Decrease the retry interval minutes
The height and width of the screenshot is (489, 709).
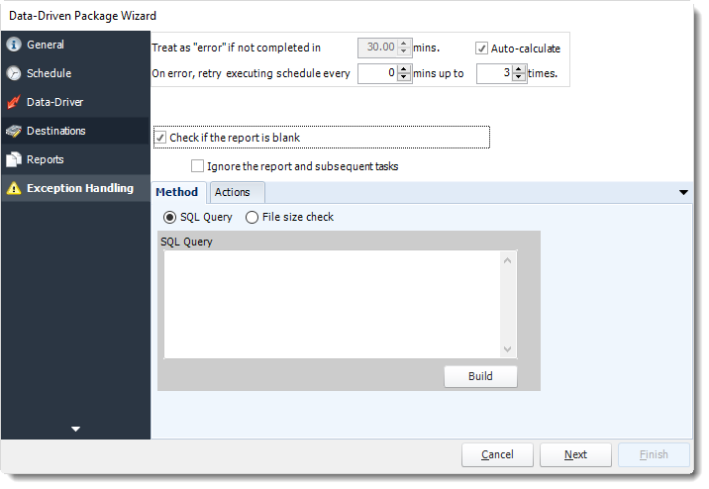pyautogui.click(x=404, y=77)
